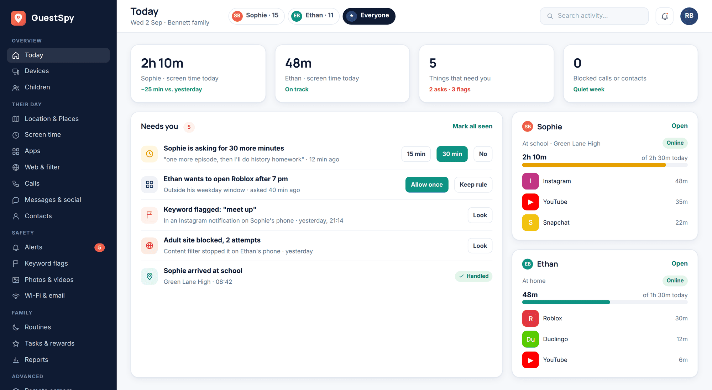Click the Devices sidebar icon
Image resolution: width=712 pixels, height=390 pixels.
pyautogui.click(x=16, y=71)
